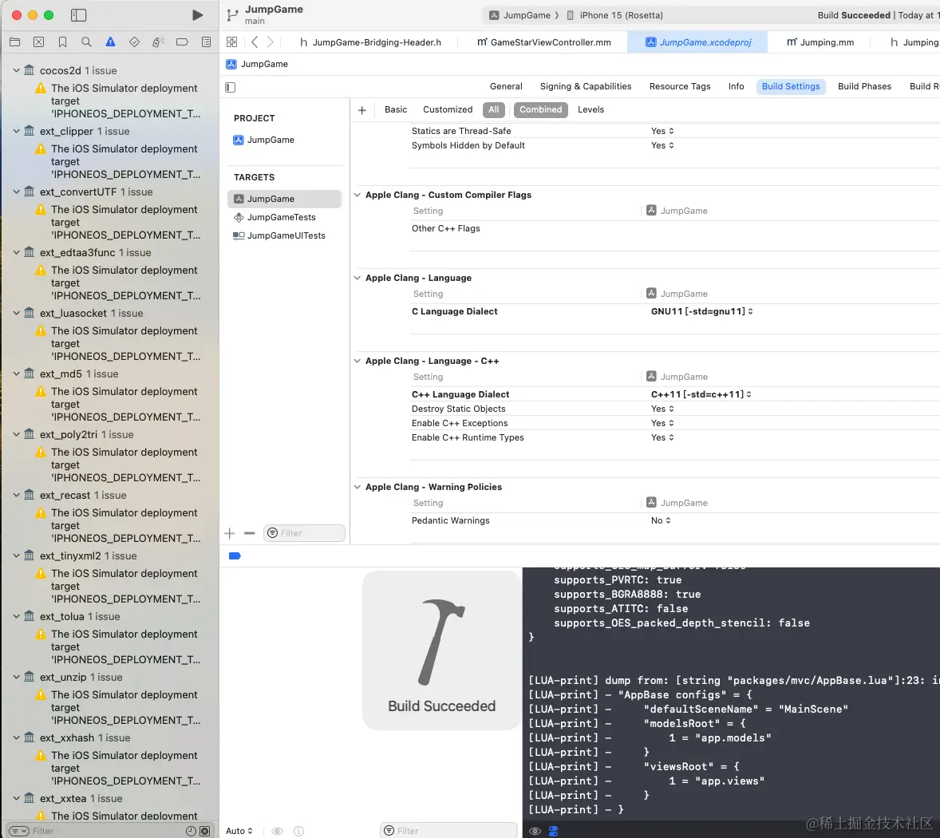
Task: Collapse the ext_clipper issue group
Action: [17, 131]
